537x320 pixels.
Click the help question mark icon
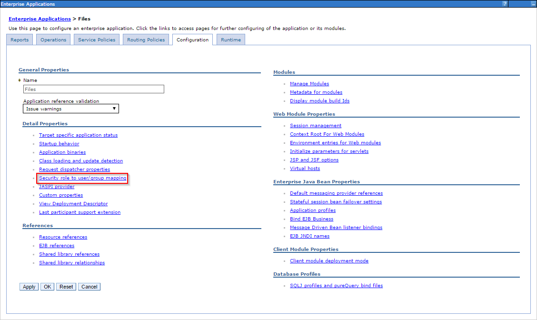[x=504, y=4]
